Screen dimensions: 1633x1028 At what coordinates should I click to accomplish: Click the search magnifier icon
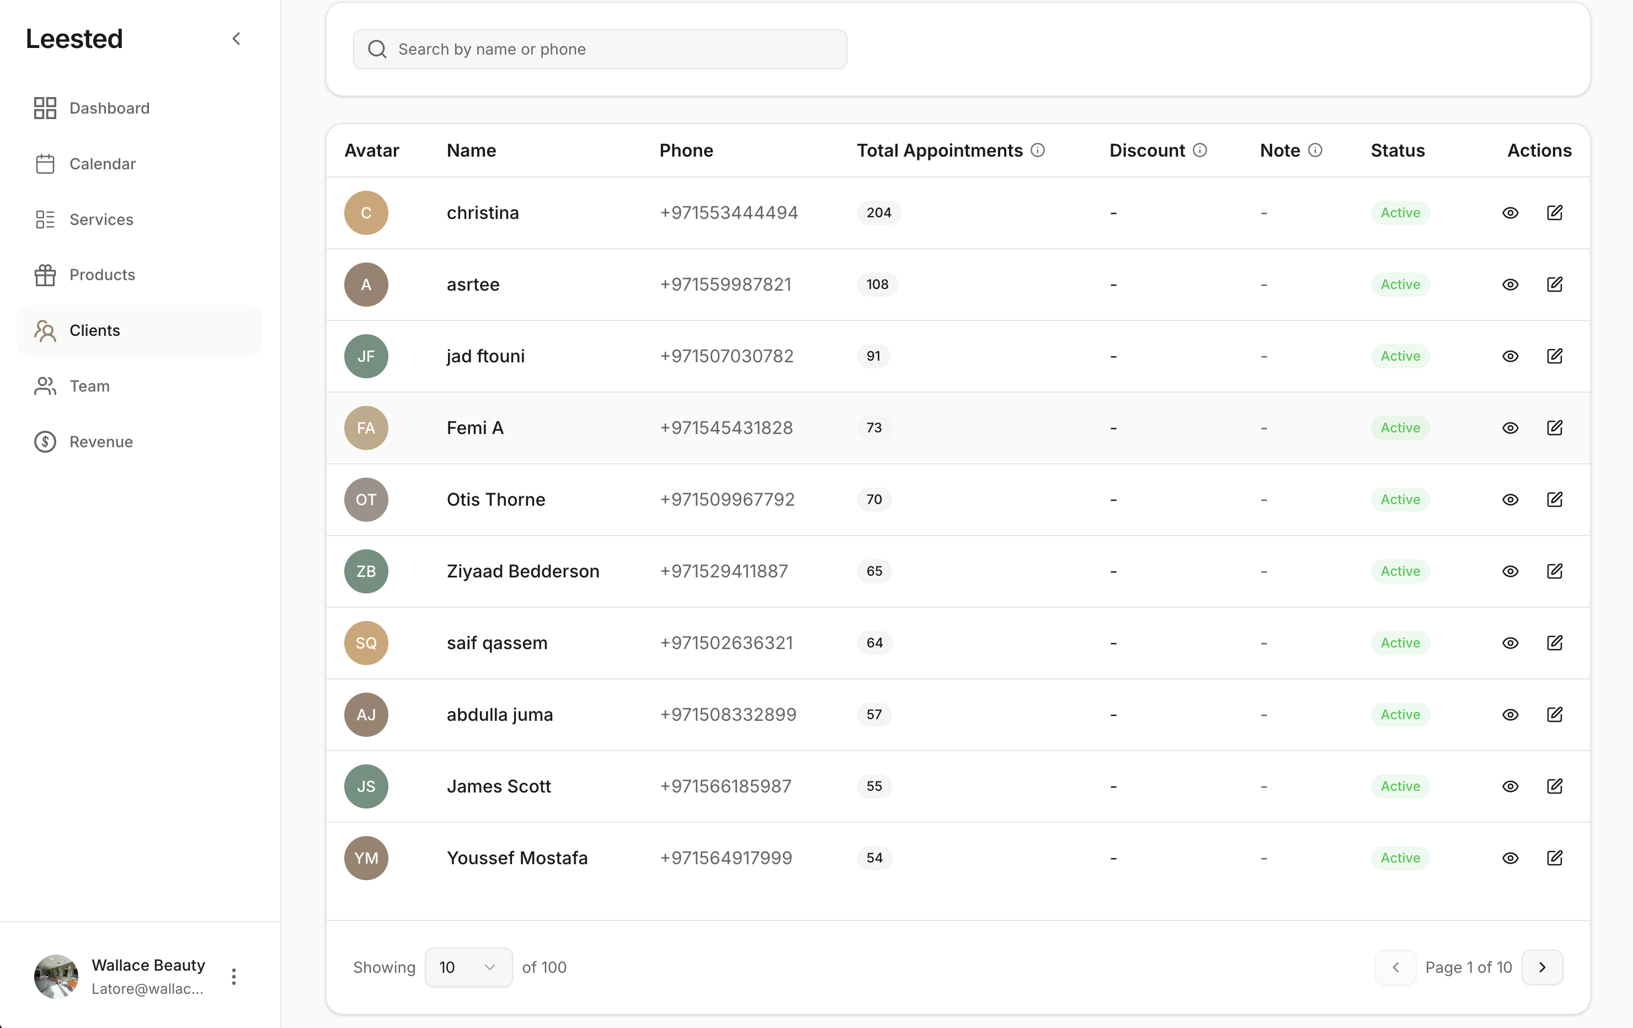click(x=377, y=48)
